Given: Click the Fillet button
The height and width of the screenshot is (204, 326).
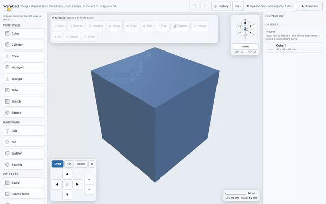Looking at the screenshot, I should click(x=162, y=26).
